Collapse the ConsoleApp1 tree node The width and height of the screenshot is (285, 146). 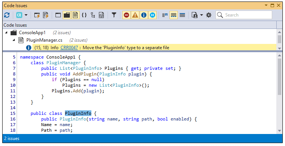tap(6, 33)
